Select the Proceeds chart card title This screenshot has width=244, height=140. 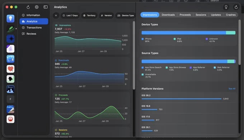click(63, 95)
